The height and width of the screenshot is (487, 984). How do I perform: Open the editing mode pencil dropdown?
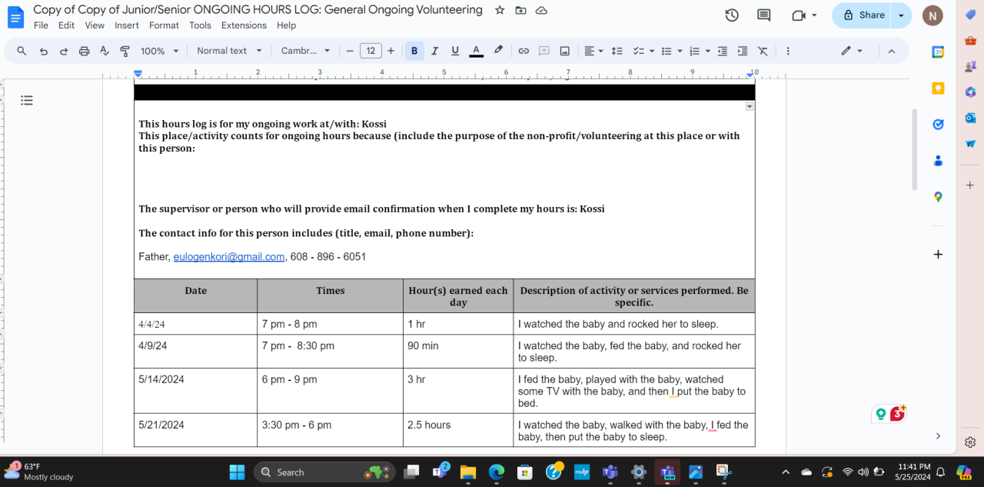pyautogui.click(x=851, y=51)
